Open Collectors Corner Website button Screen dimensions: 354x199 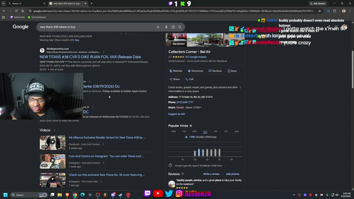point(176,71)
